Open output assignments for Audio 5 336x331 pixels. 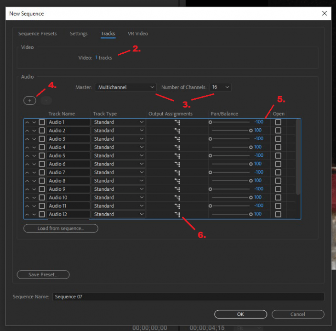177,156
